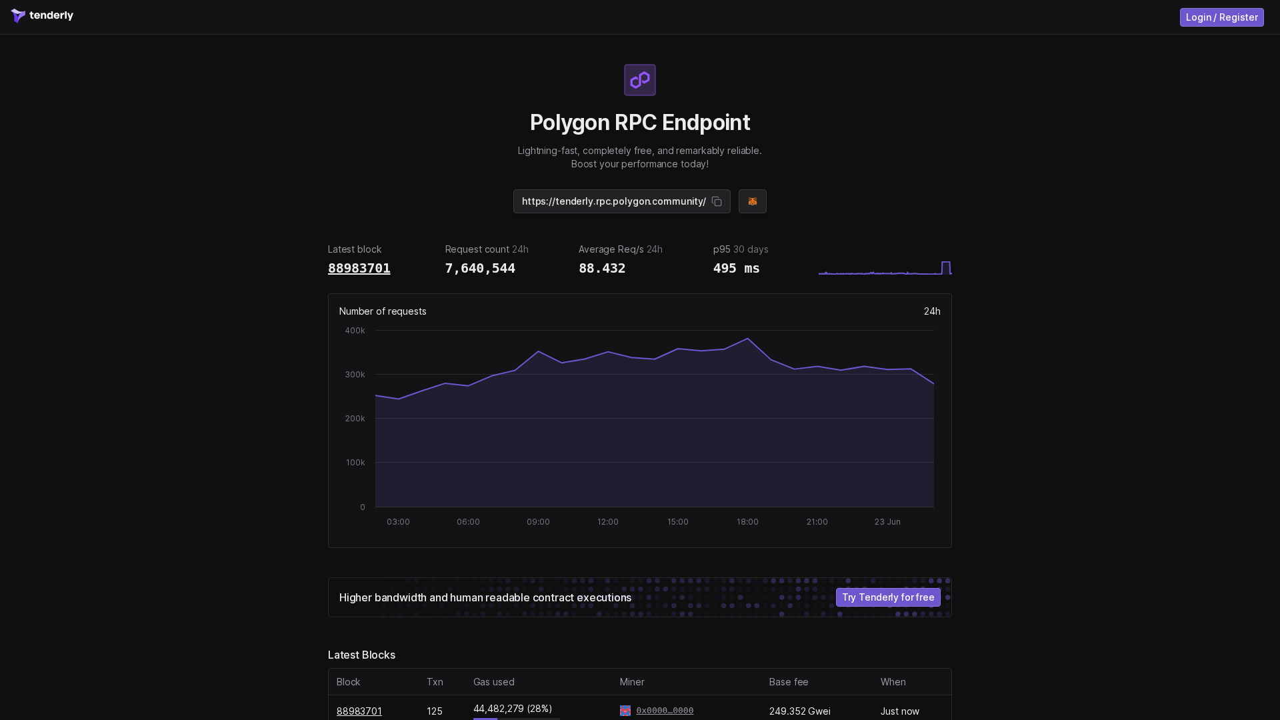1280x720 pixels.
Task: Add network to MetaMask via fox icon
Action: click(x=753, y=201)
